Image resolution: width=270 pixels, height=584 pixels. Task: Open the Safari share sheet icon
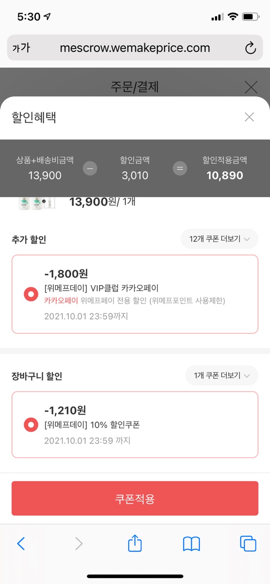(135, 543)
